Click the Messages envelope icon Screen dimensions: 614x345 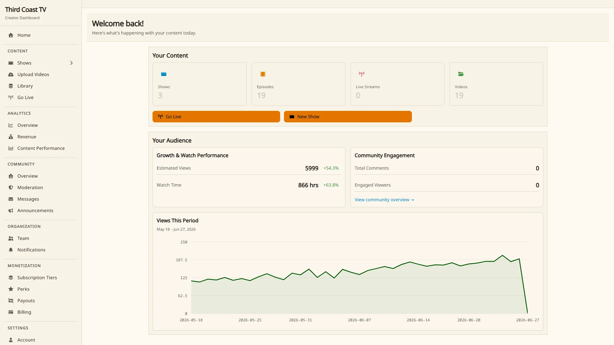[11, 199]
